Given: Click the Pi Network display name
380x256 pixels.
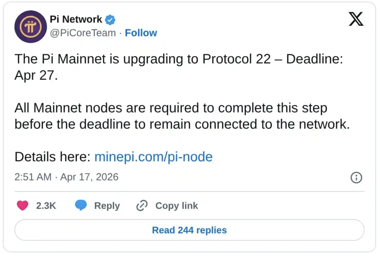Looking at the screenshot, I should point(76,19).
